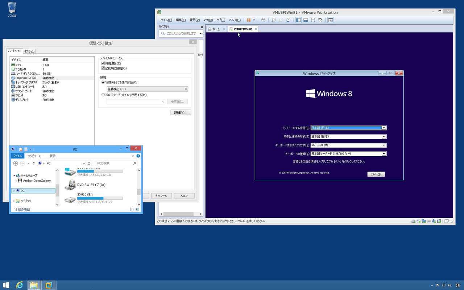Open the タブ(T) menu in VMware

click(221, 20)
